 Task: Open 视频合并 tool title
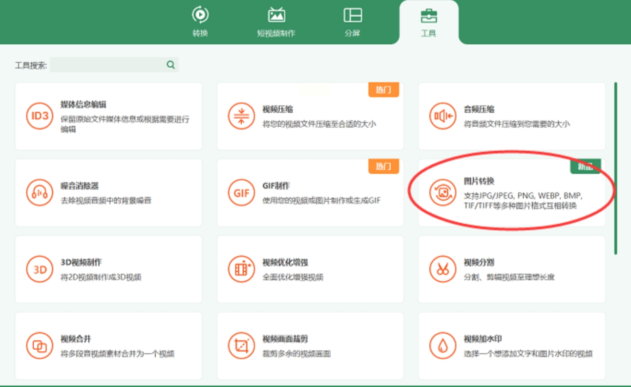(76, 339)
